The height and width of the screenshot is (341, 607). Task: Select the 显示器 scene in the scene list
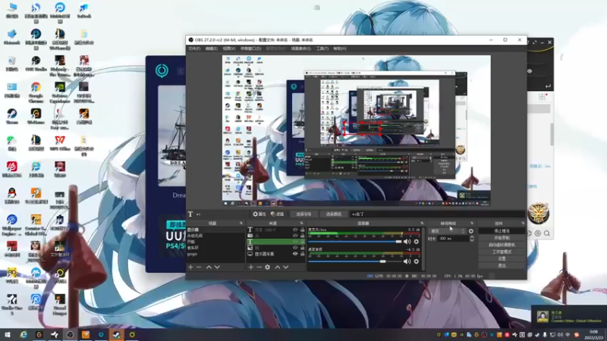215,230
